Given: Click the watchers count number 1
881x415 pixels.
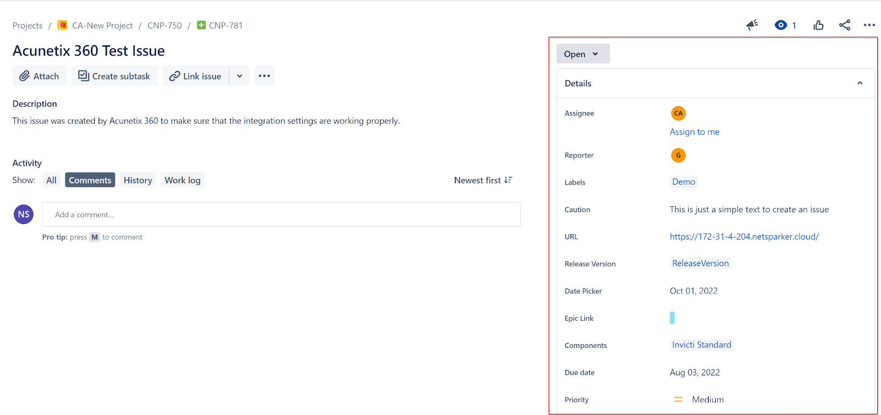Looking at the screenshot, I should point(794,25).
